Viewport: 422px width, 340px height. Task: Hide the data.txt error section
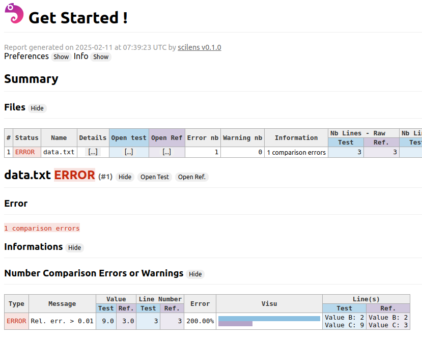125,177
